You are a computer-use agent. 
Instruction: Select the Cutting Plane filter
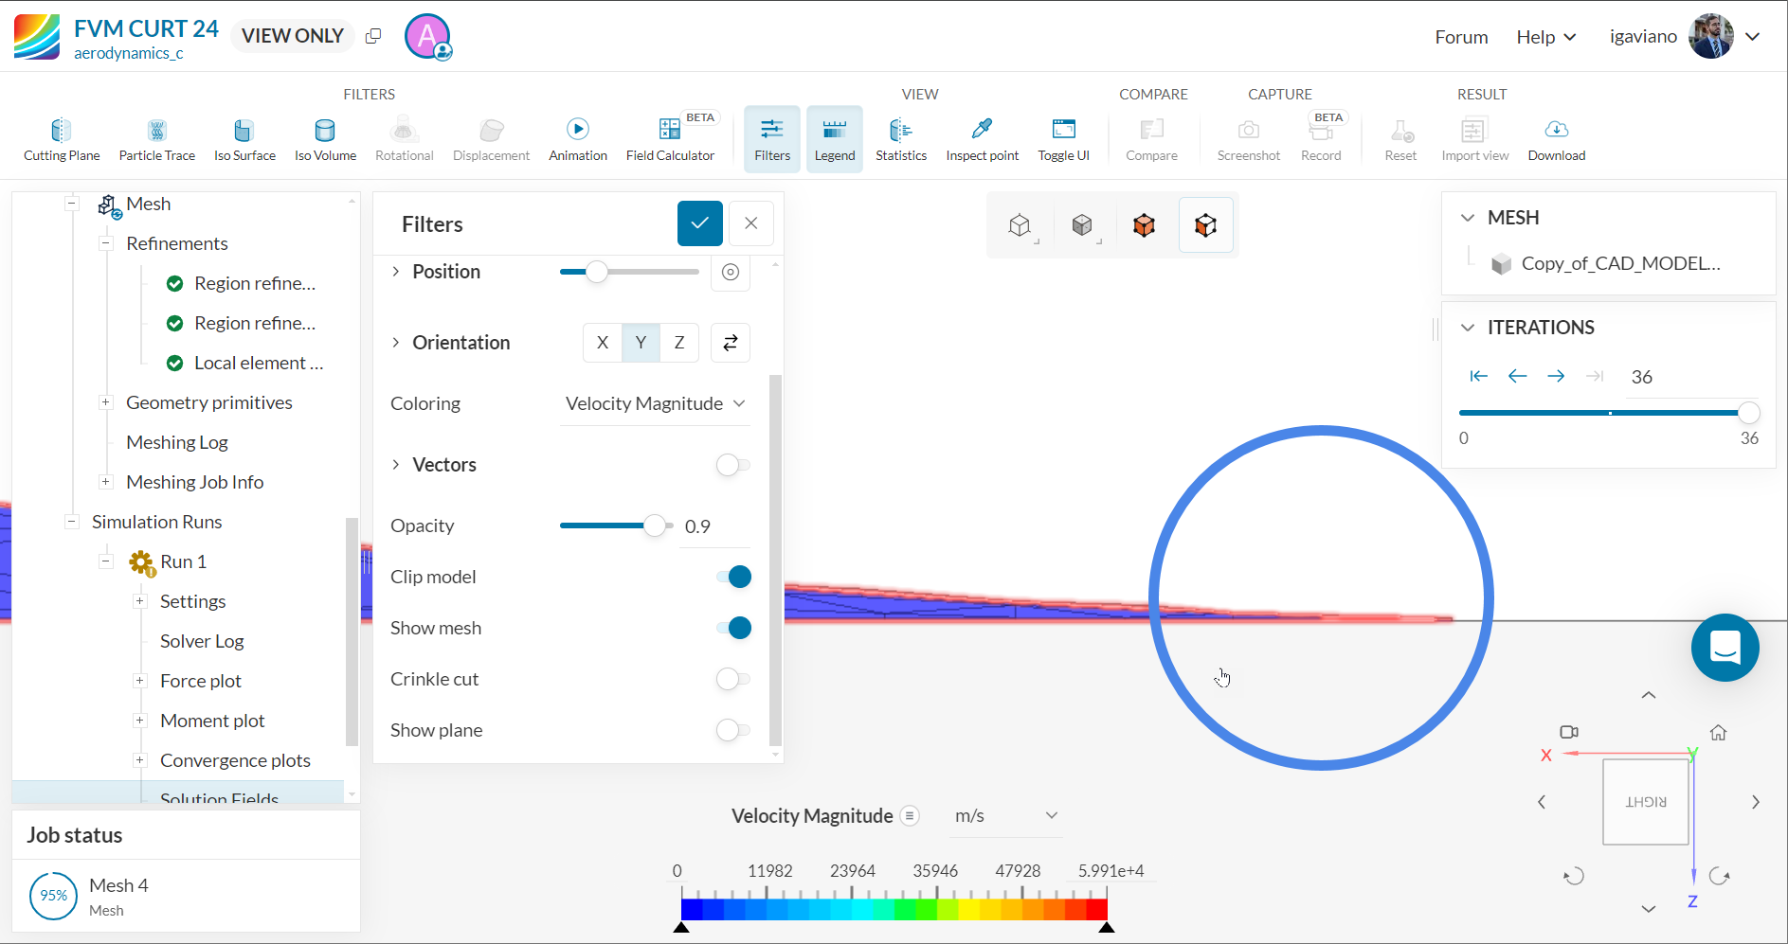point(62,139)
